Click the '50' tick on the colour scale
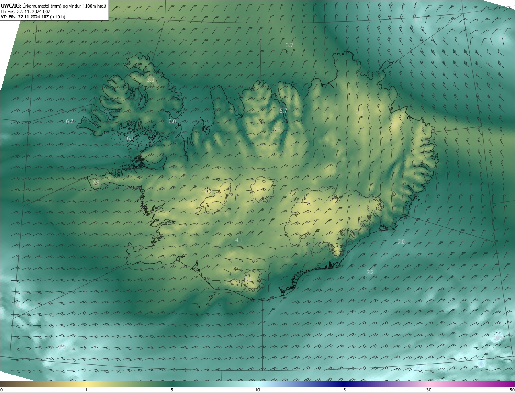Image resolution: width=515 pixels, height=393 pixels. (x=512, y=390)
